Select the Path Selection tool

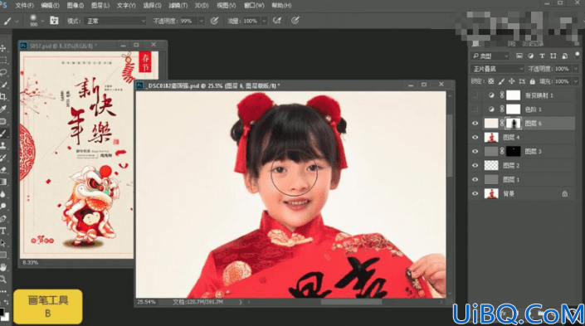pos(3,243)
